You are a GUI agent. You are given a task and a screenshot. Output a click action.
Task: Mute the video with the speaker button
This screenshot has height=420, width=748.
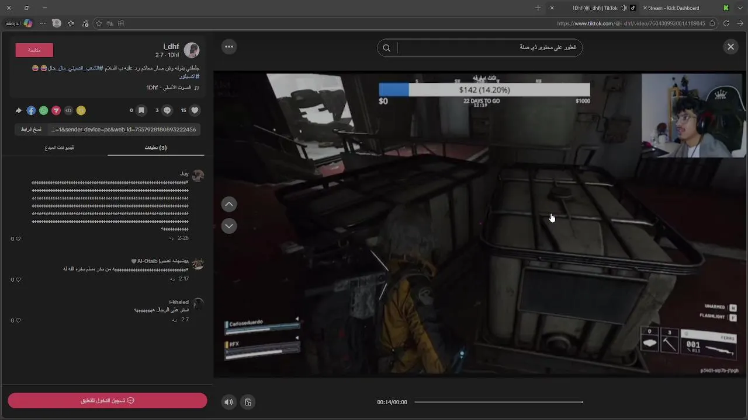pyautogui.click(x=228, y=402)
